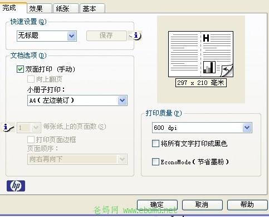The height and width of the screenshot is (217, 269).
Task: Uncheck 双面打印 (手动) checkbox
Action: (x=20, y=69)
